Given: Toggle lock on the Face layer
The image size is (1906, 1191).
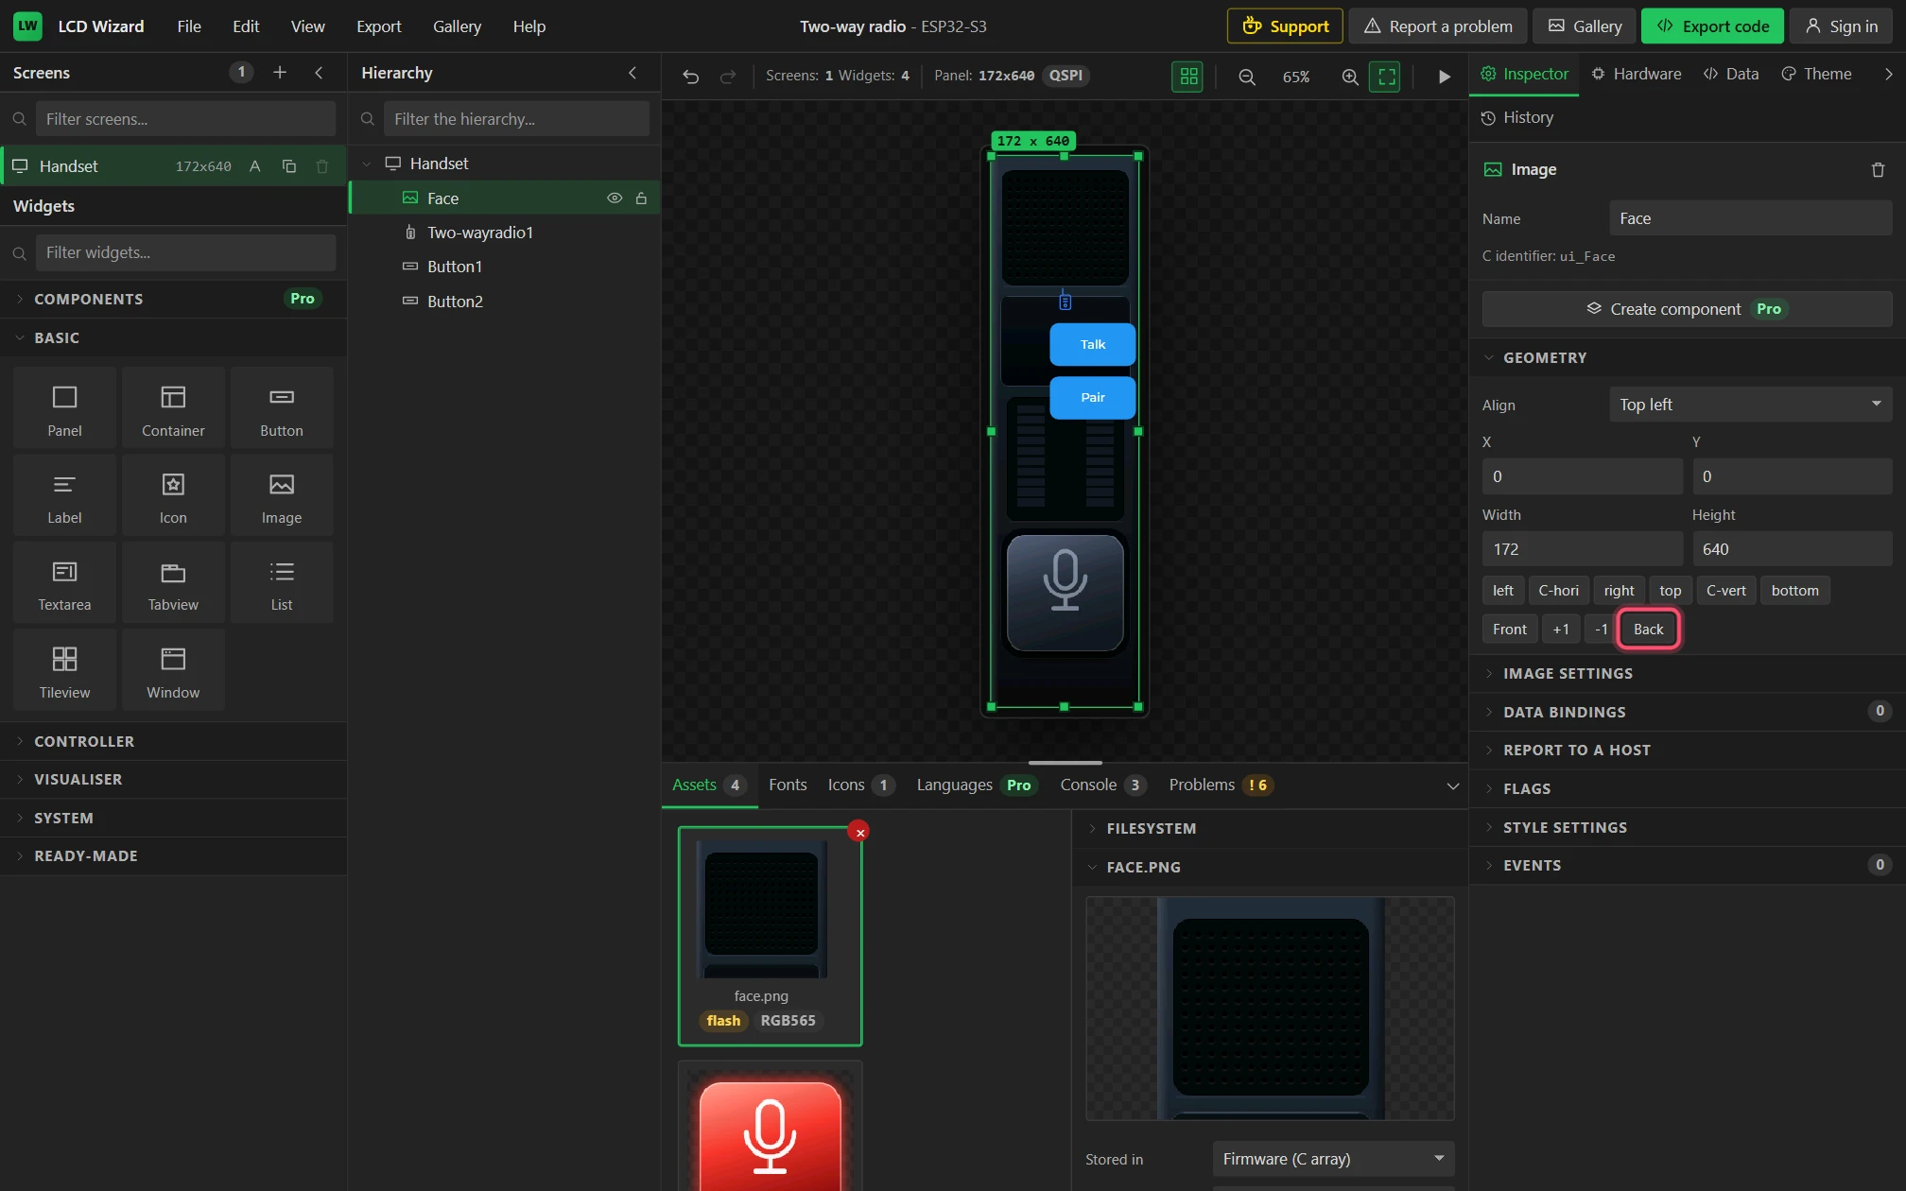Looking at the screenshot, I should [641, 198].
